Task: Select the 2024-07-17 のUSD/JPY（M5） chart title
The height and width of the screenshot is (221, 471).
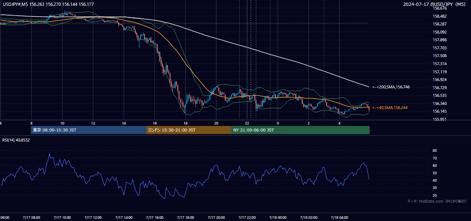Action: pyautogui.click(x=435, y=4)
